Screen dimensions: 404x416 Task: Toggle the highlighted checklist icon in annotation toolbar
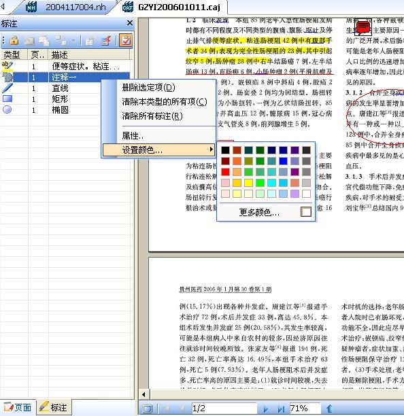pyautogui.click(x=126, y=40)
